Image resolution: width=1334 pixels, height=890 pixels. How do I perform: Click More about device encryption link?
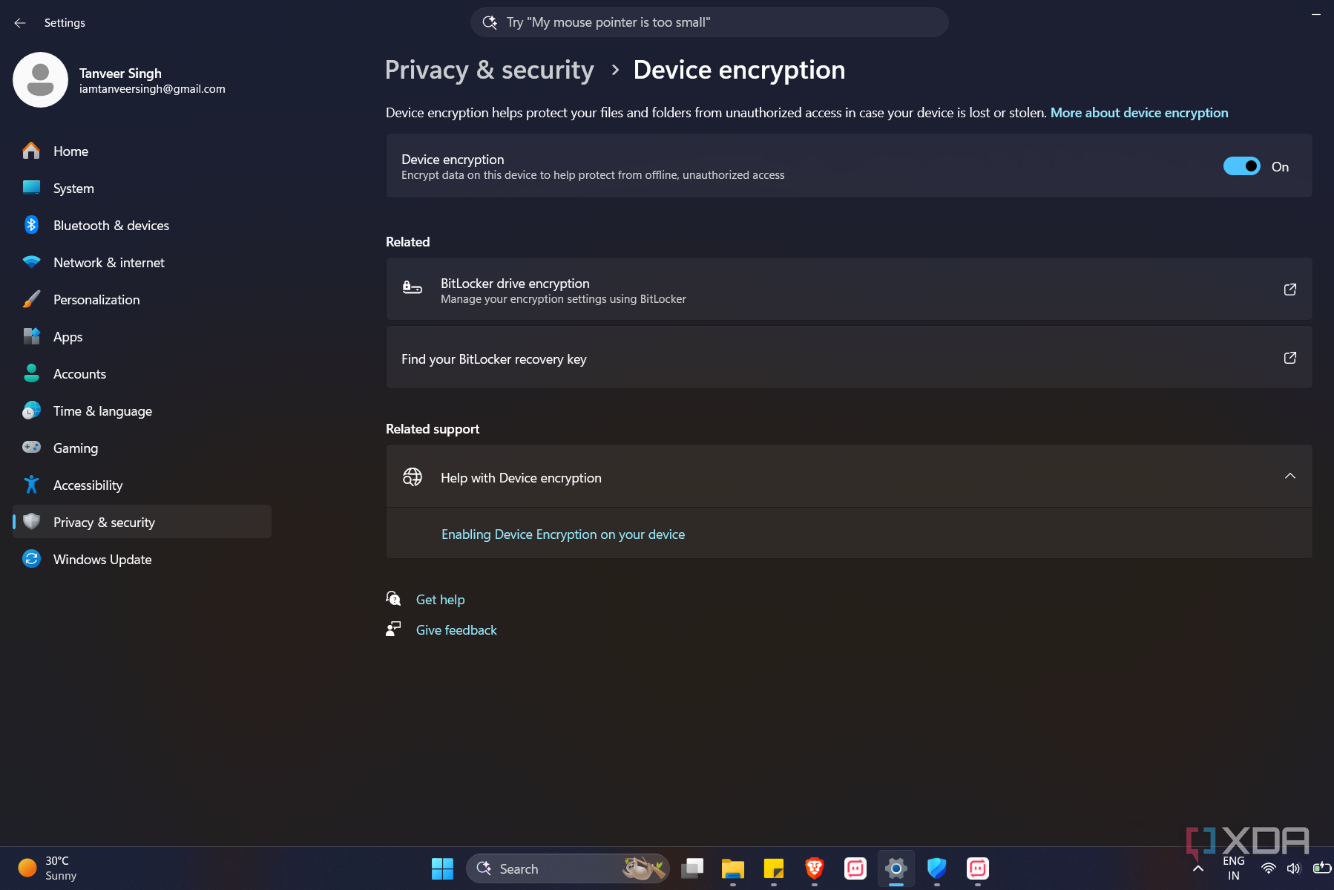tap(1139, 113)
